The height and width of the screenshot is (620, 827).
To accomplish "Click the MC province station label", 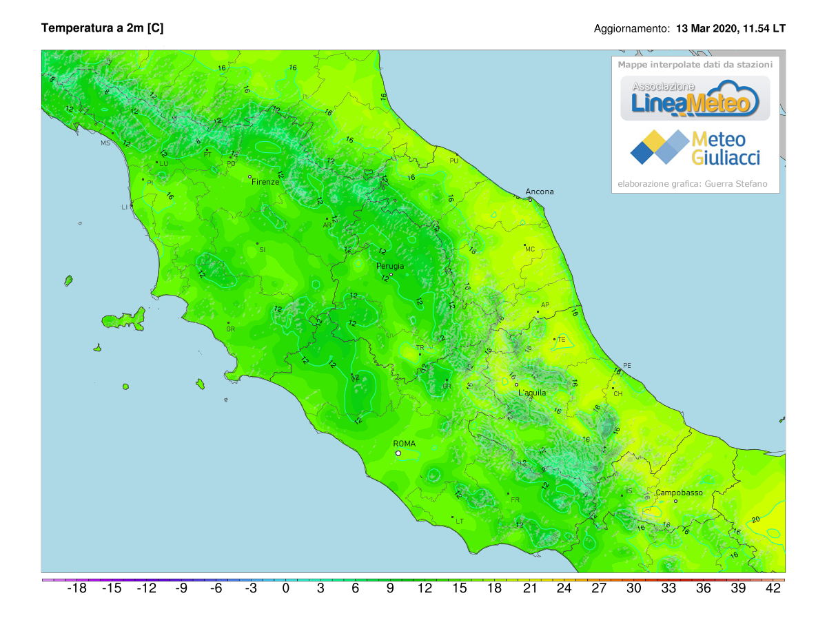I will pos(529,249).
